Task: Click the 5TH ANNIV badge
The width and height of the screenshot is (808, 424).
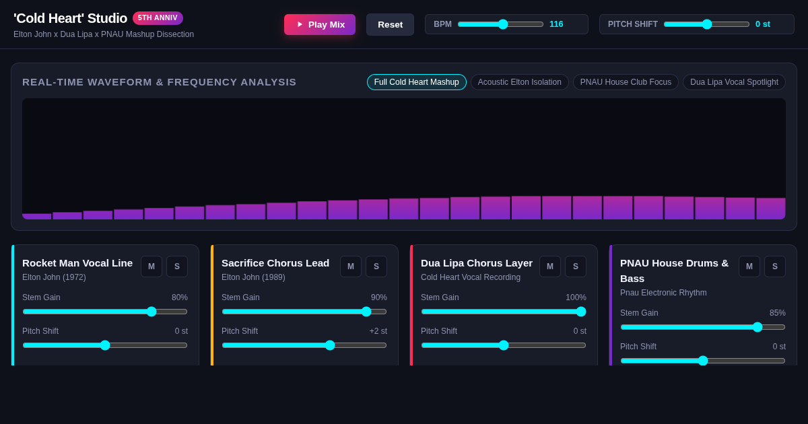Action: tap(158, 18)
